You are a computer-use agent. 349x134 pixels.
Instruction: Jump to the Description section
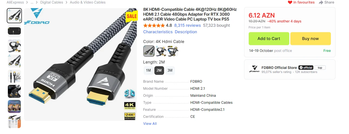pos(186,32)
